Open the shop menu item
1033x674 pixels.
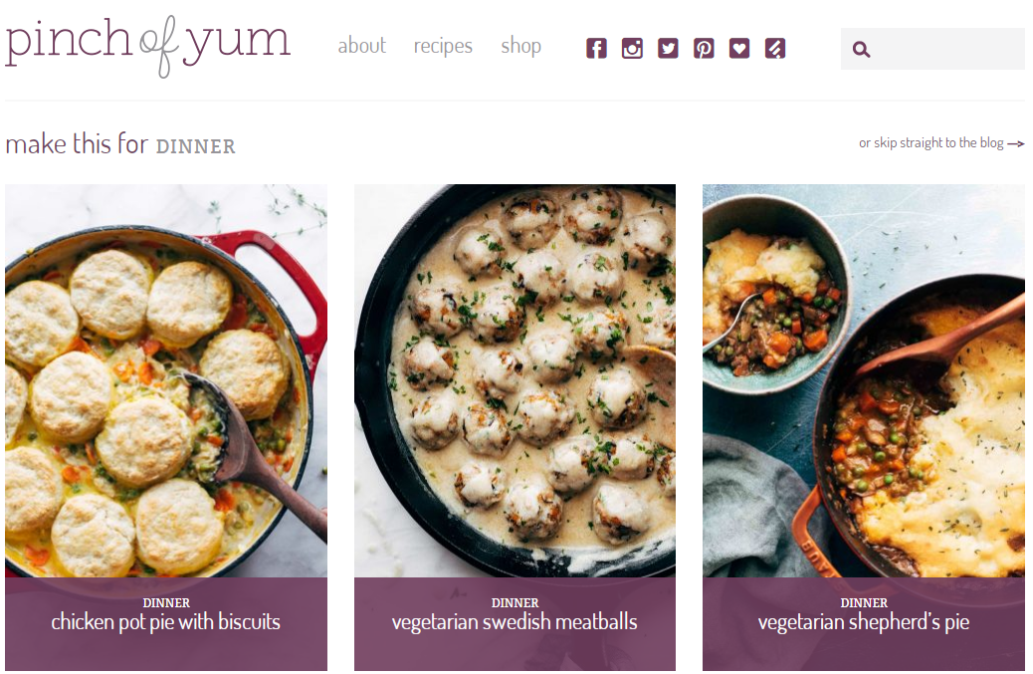tap(521, 46)
